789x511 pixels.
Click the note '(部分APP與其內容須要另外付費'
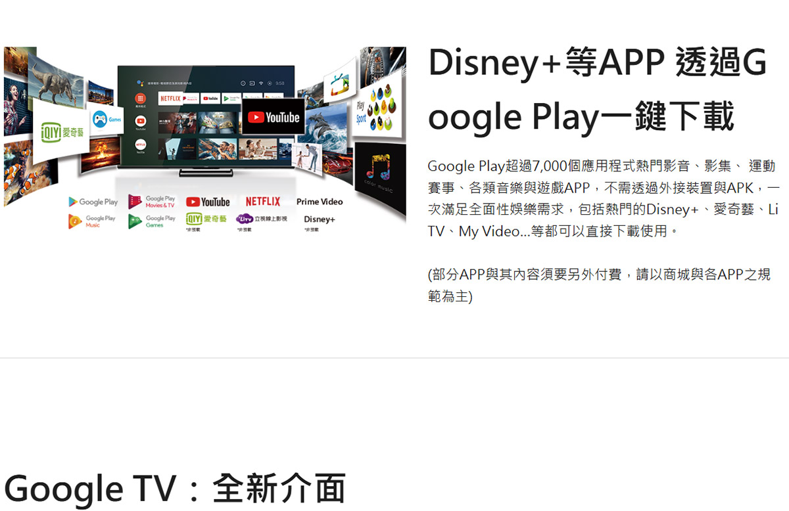(599, 285)
